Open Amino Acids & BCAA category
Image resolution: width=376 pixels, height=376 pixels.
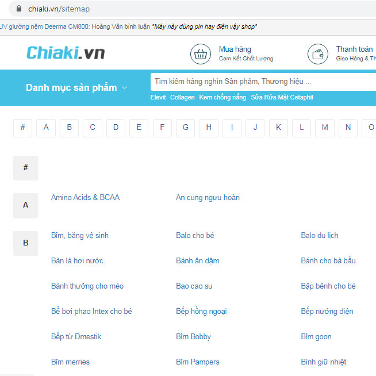pyautogui.click(x=85, y=197)
